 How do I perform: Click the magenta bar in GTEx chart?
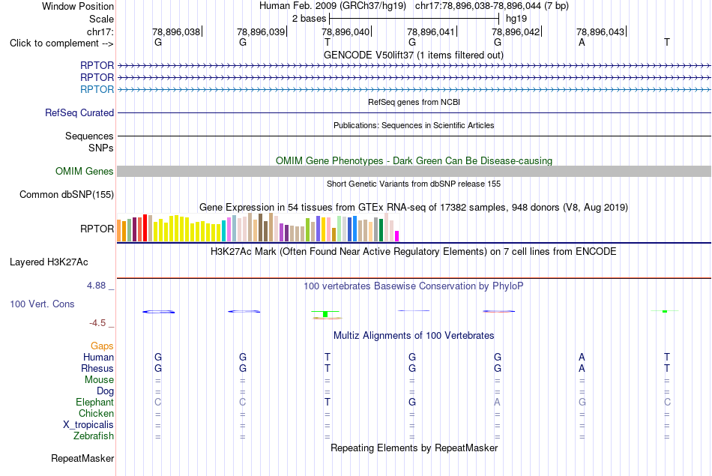point(396,236)
